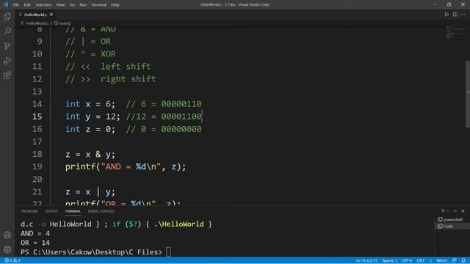Click the printf "AND = %d\n" line
470x264 pixels.
(x=126, y=166)
